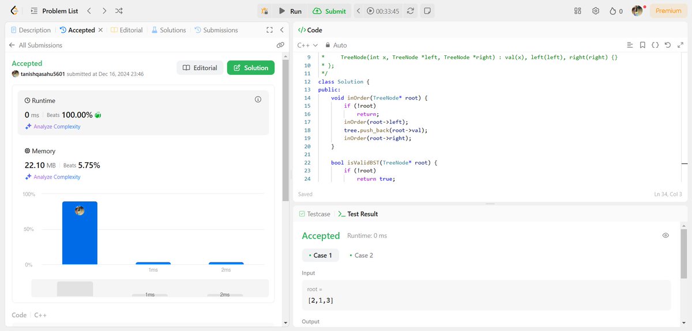Open settings gear icon in top bar
This screenshot has width=692, height=331.
click(596, 11)
